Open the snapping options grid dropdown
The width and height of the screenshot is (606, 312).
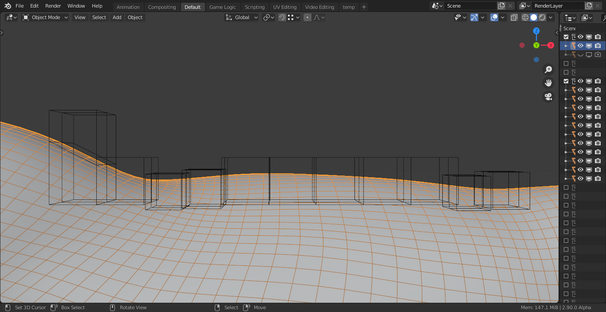click(294, 17)
